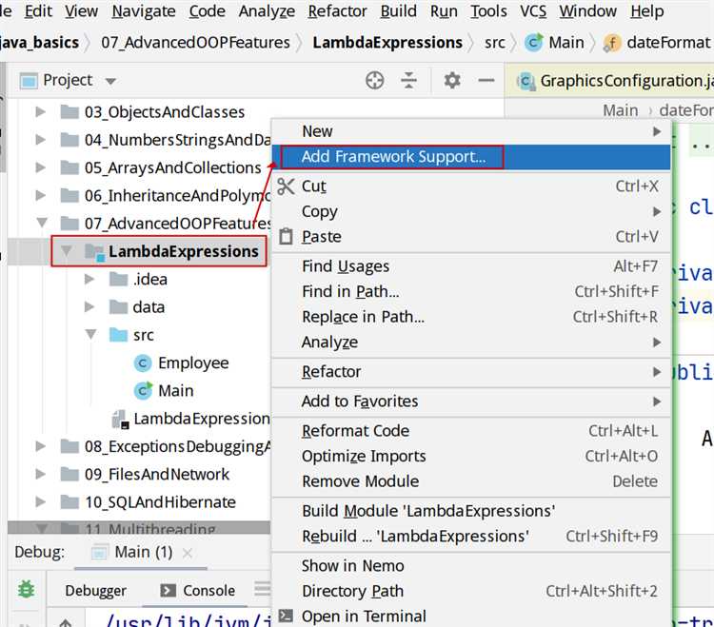Open the Copy submenu

click(x=471, y=211)
